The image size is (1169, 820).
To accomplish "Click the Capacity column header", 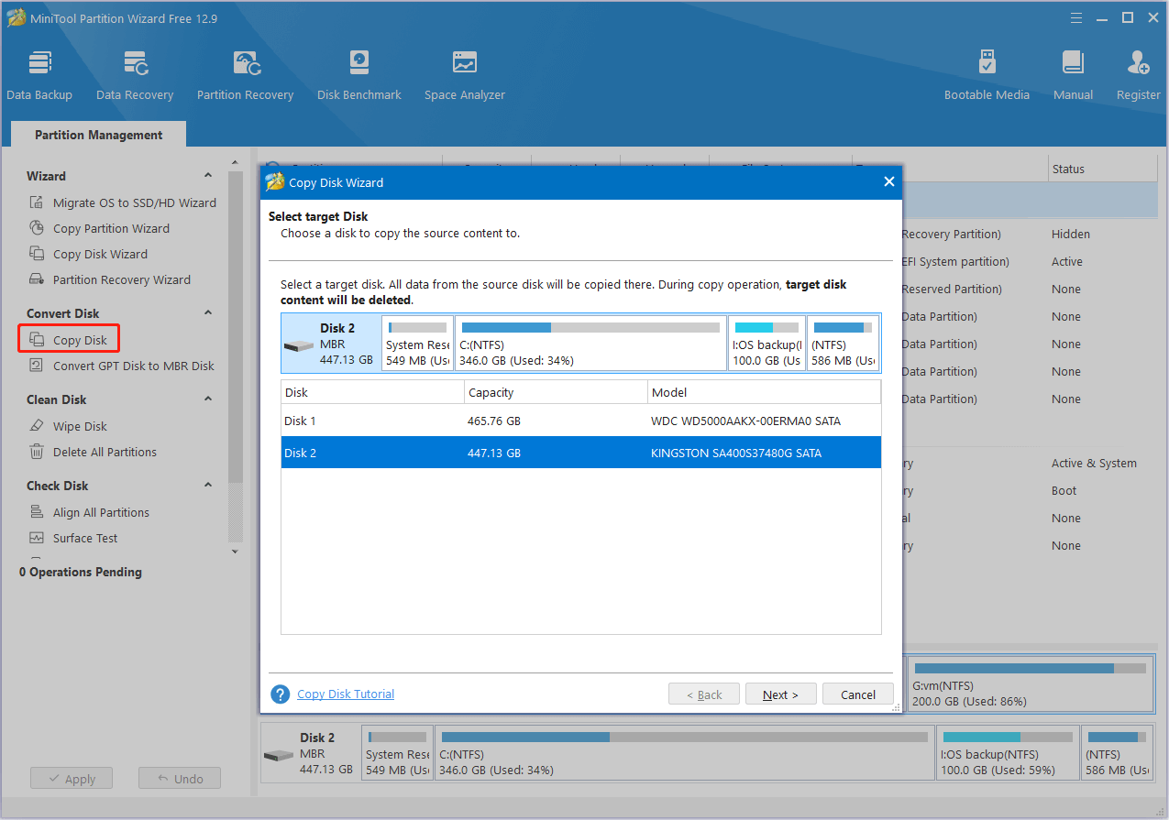I will pos(556,392).
